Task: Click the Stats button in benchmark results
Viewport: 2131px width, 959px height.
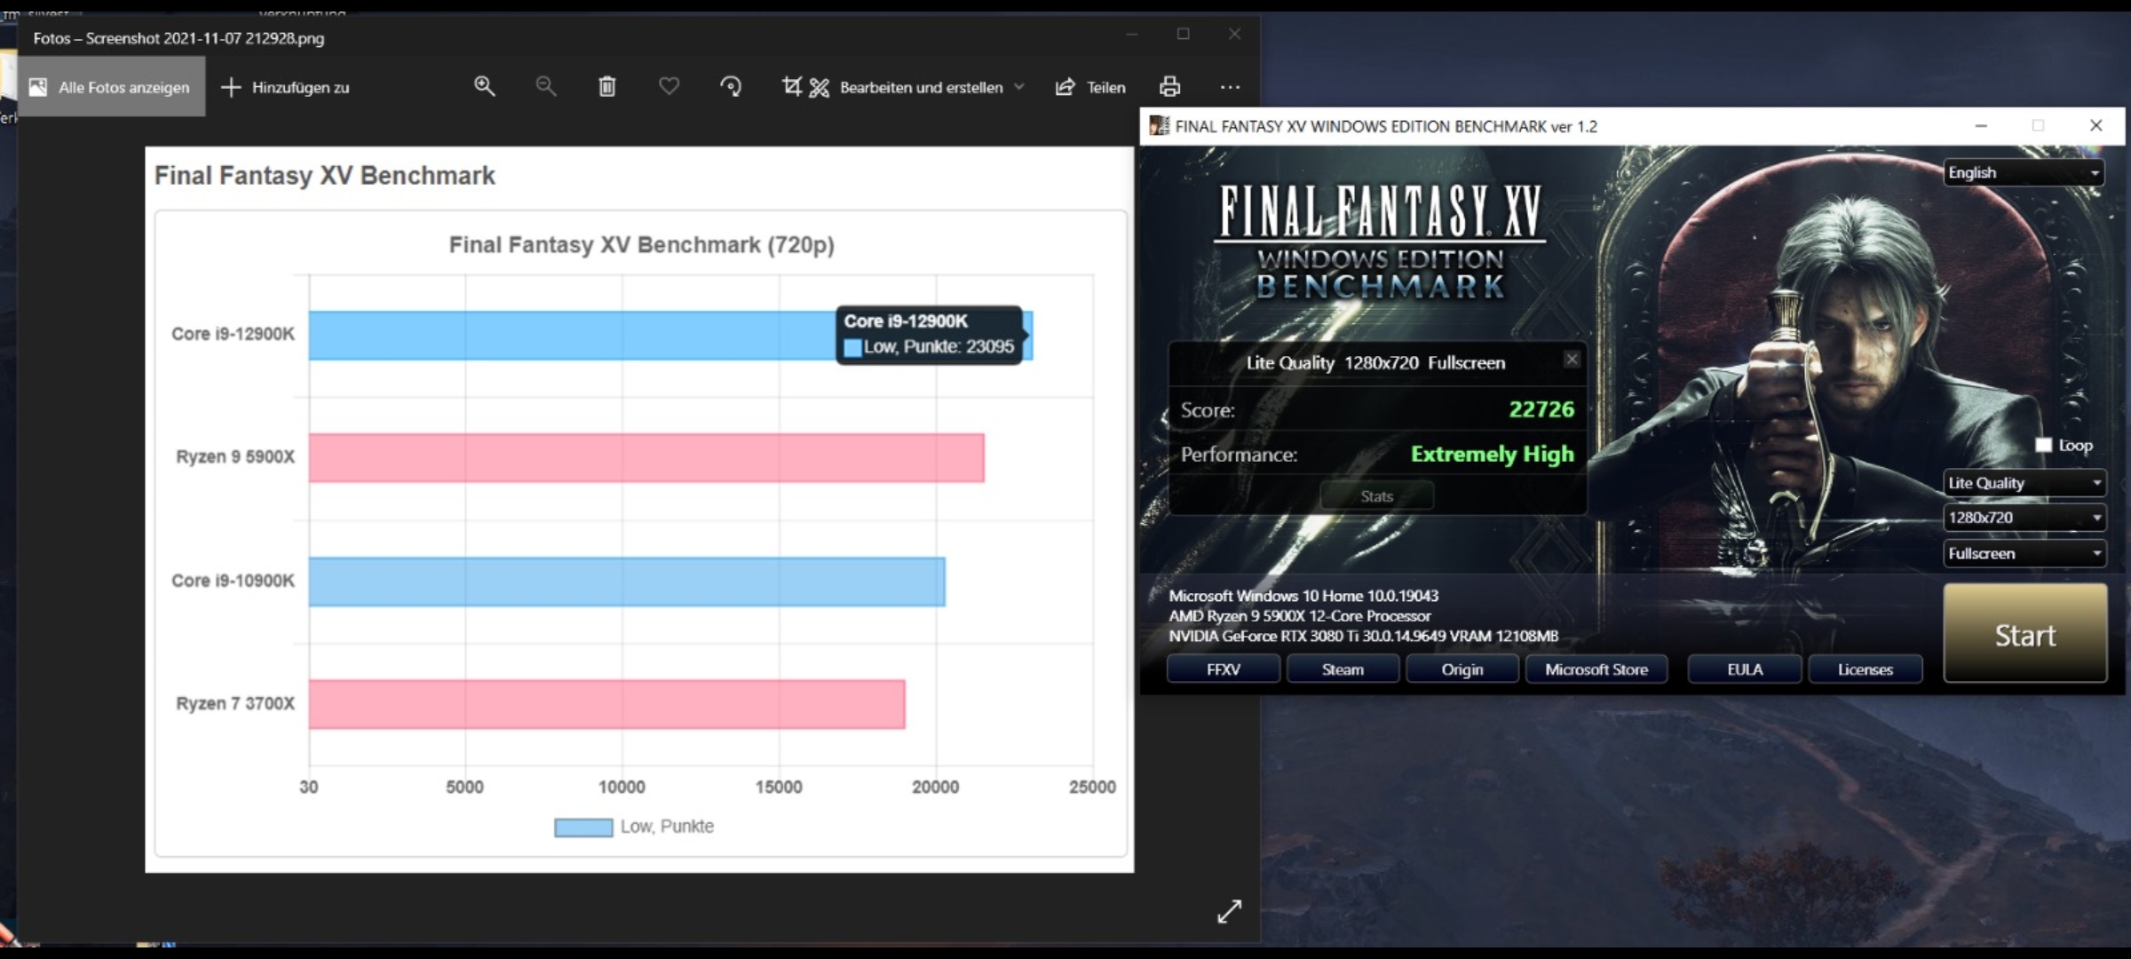Action: pyautogui.click(x=1374, y=495)
